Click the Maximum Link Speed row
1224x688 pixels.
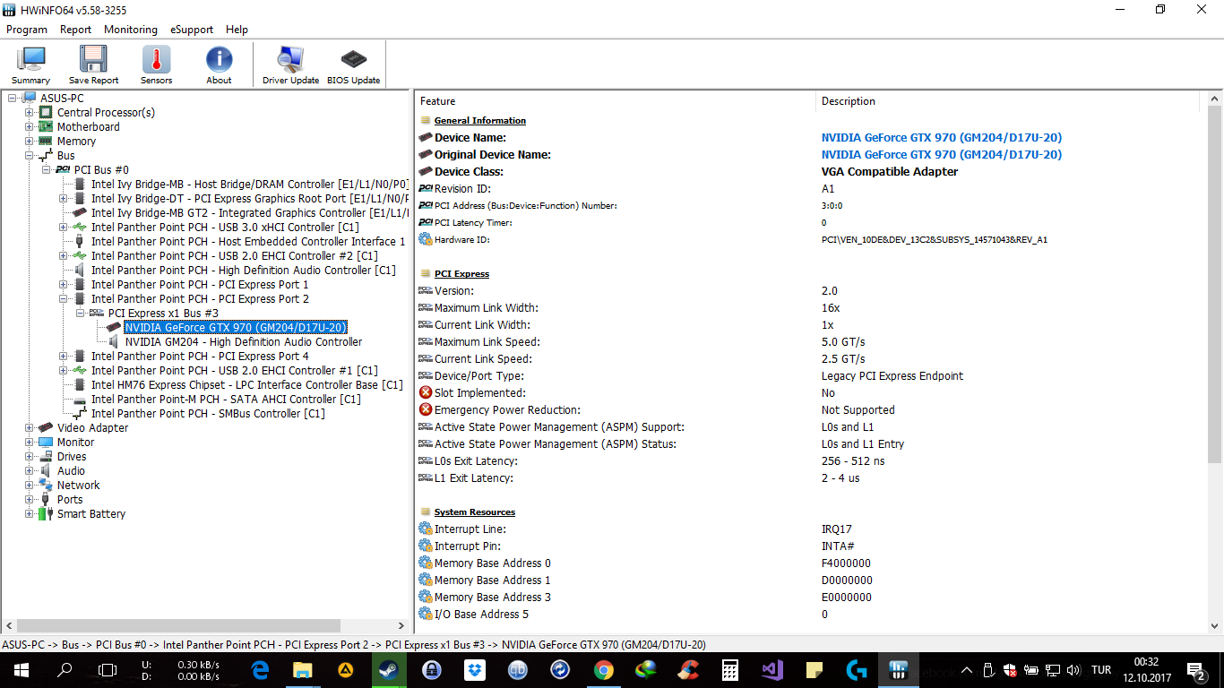[811, 342]
